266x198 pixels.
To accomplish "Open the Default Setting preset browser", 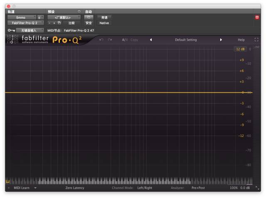I will point(186,40).
